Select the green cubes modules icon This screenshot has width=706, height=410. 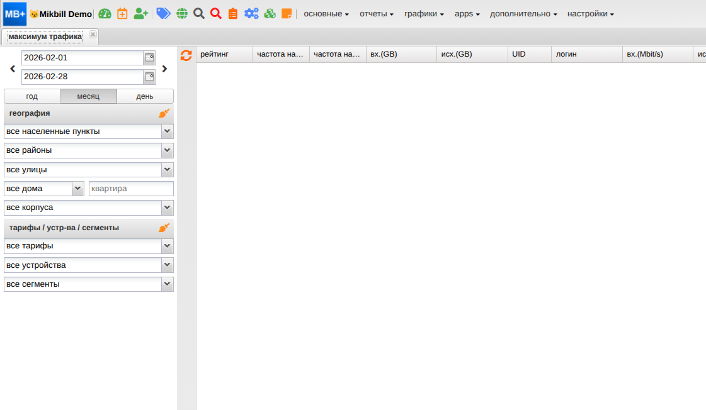point(270,13)
